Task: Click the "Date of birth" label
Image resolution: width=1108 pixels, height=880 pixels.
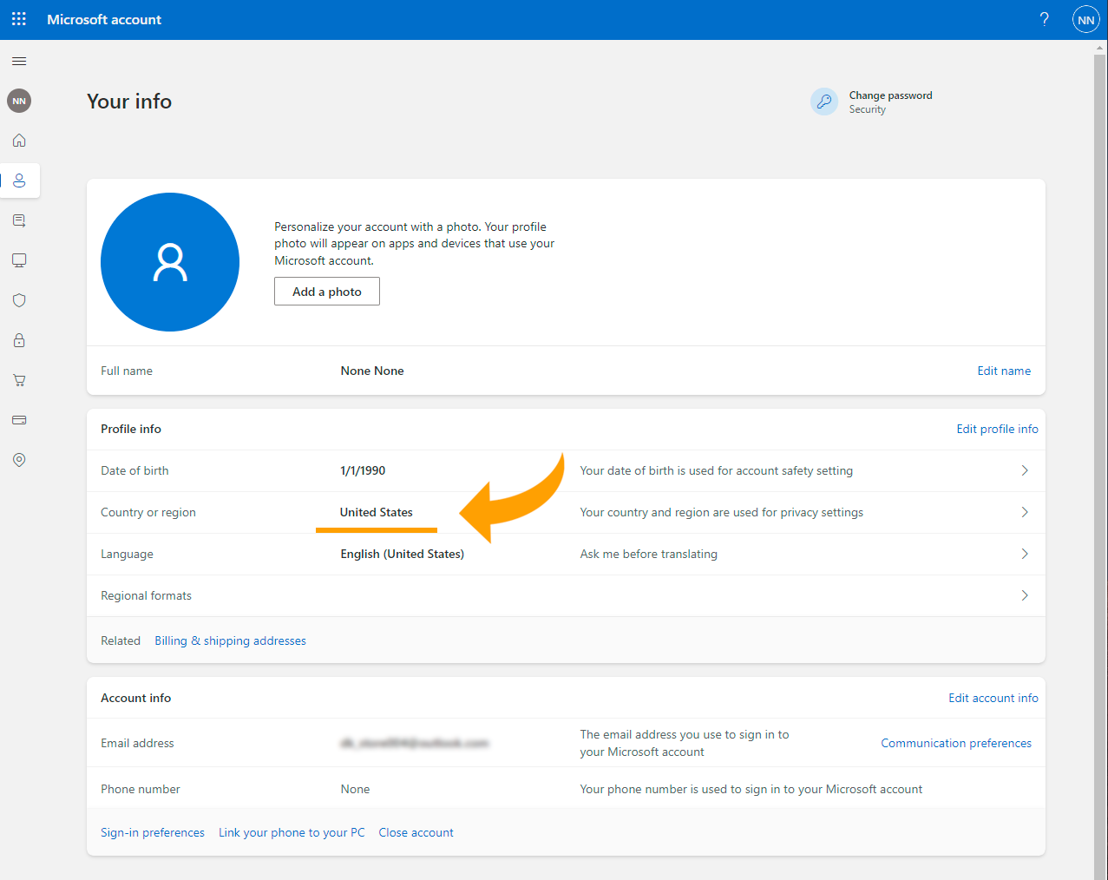Action: (x=134, y=470)
